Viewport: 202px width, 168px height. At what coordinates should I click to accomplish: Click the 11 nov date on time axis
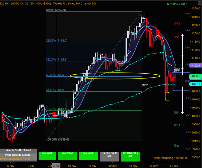[92, 166]
